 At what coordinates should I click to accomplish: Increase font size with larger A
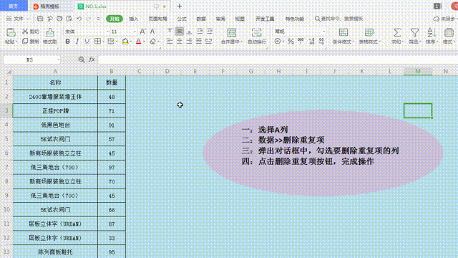click(142, 32)
